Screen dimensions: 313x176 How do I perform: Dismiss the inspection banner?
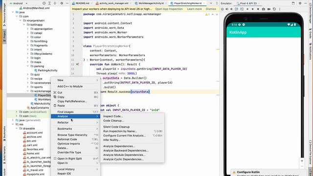(211, 9)
